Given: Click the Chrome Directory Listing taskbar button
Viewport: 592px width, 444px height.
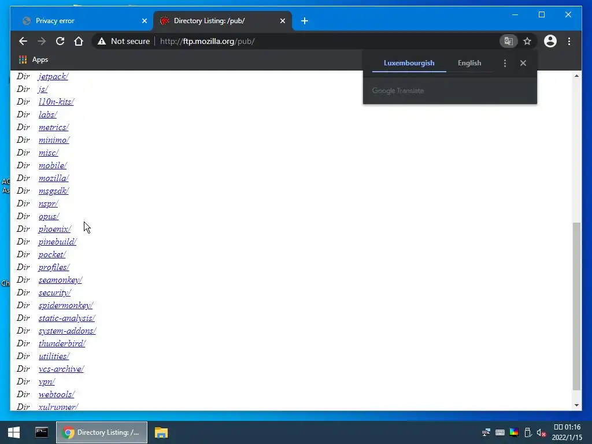Looking at the screenshot, I should pyautogui.click(x=102, y=432).
